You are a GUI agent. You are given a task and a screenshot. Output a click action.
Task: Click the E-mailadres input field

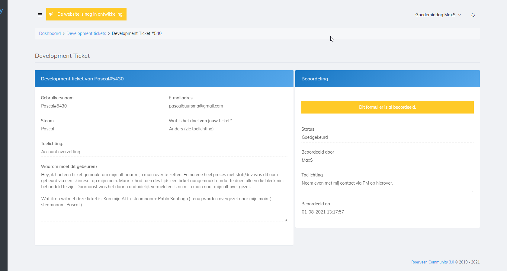tap(228, 106)
